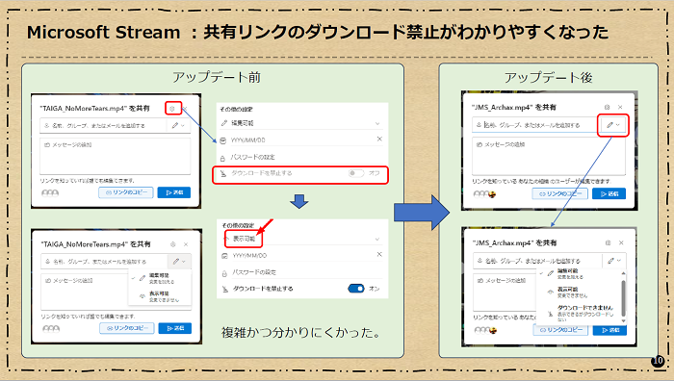Image resolution: width=674 pixels, height=381 pixels.
Task: Send from TAIGA dialog with open menu
Action: tap(174, 328)
